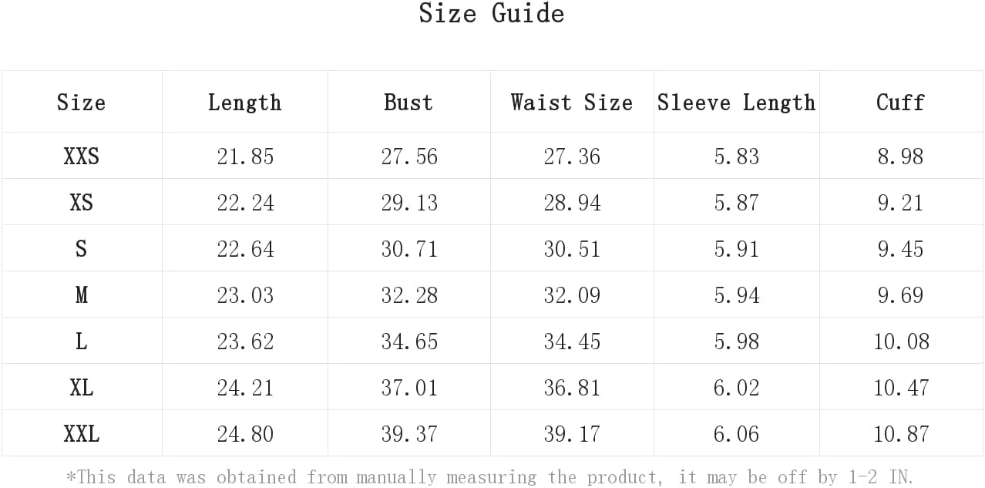Click the Bust column header

coord(408,103)
